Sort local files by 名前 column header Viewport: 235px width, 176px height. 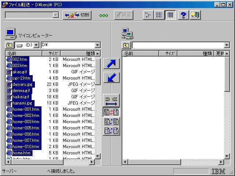pyautogui.click(x=22, y=54)
